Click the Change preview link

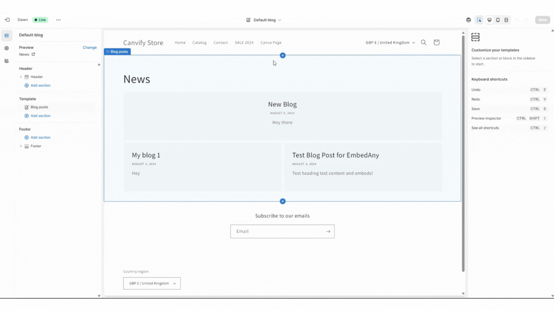click(x=89, y=48)
